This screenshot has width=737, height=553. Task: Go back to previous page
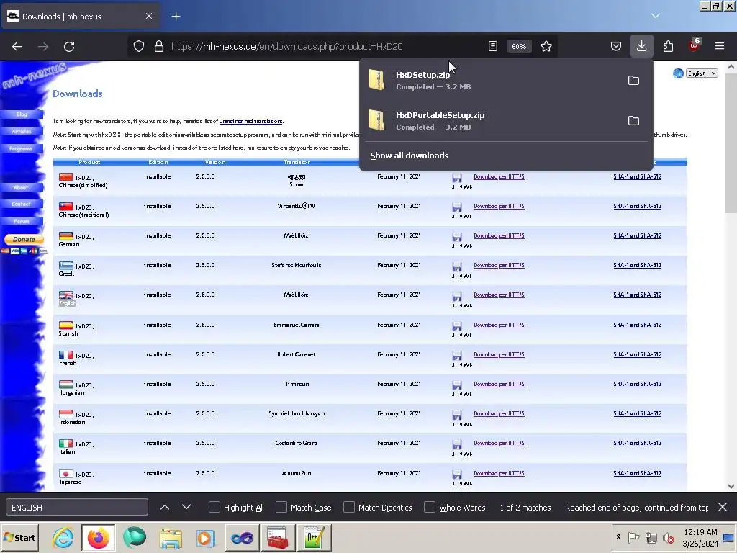(x=17, y=47)
